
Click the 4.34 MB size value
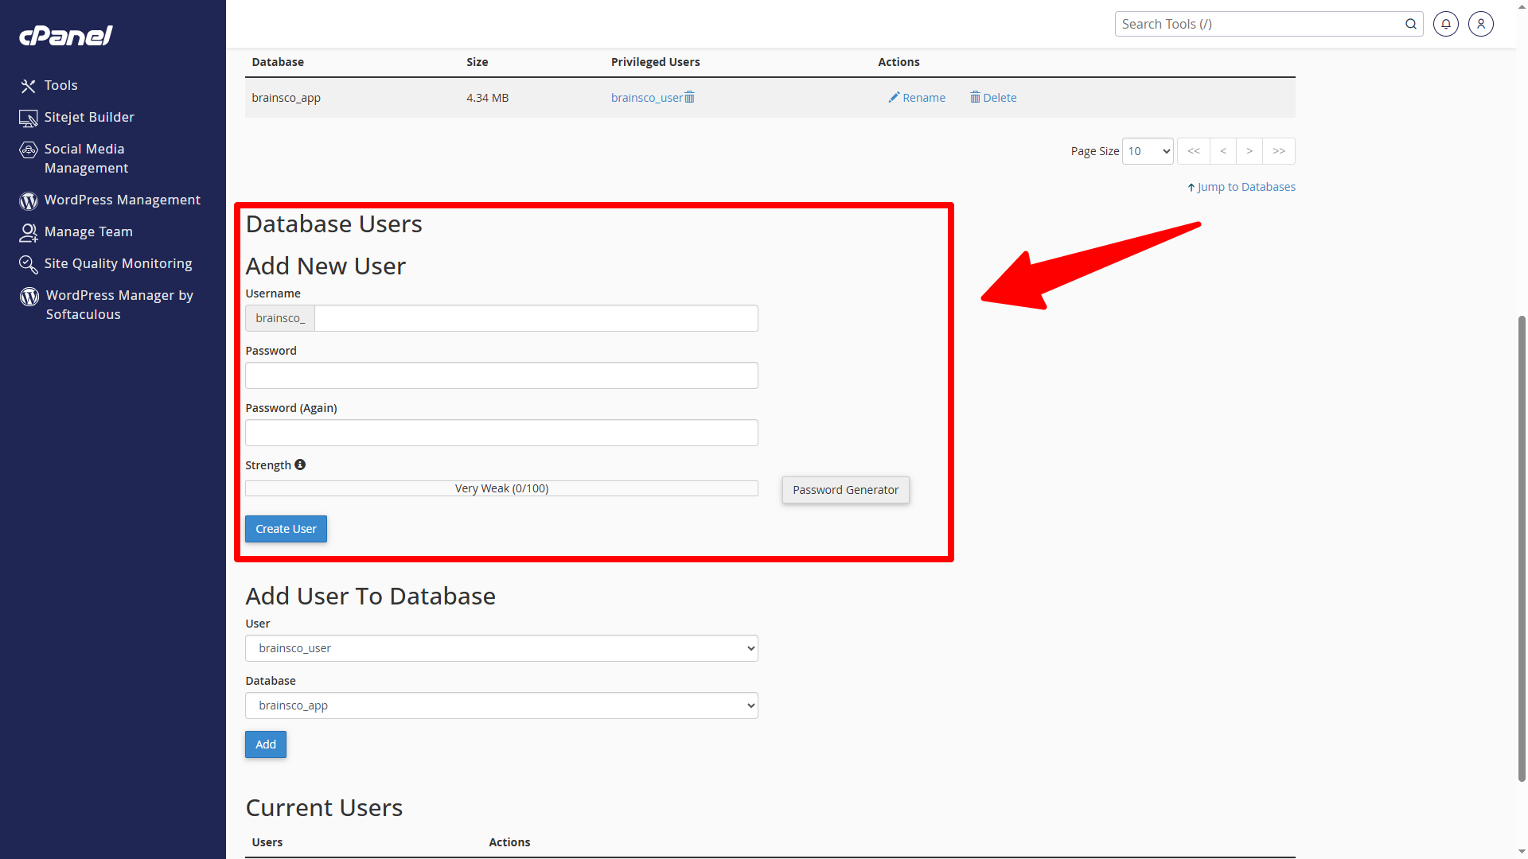487,98
